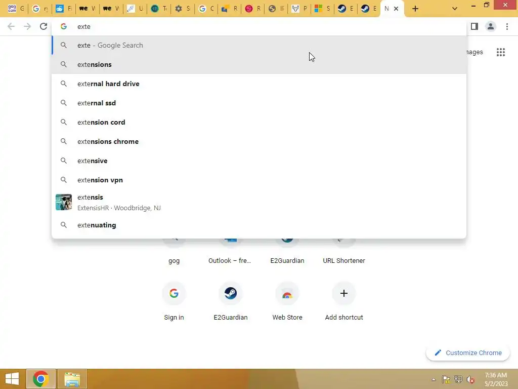The image size is (518, 389).
Task: Pick 'extension cord' suggestion
Action: tap(259, 122)
